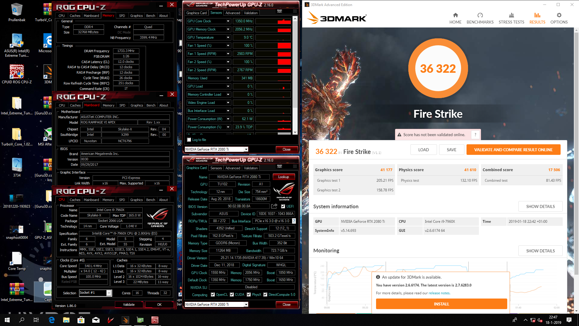Open Task View on taskbar

point(36,320)
